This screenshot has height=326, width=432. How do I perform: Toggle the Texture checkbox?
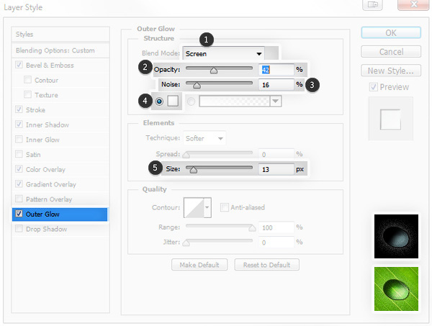click(27, 94)
